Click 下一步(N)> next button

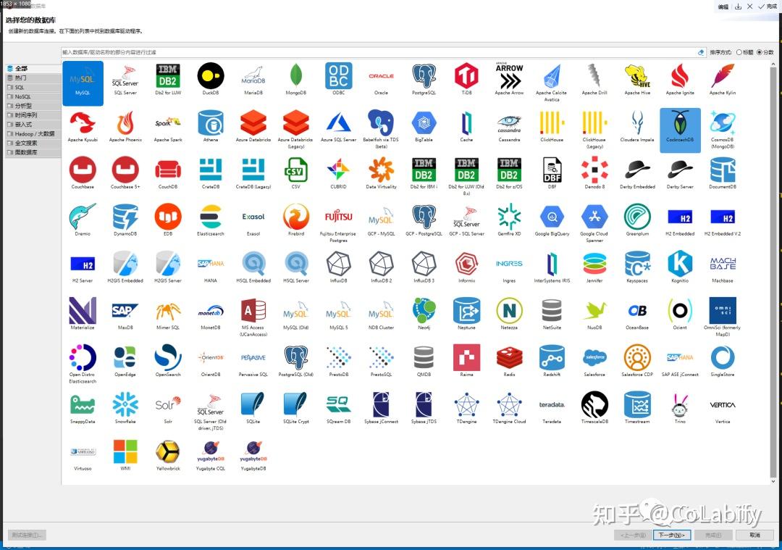click(x=672, y=535)
